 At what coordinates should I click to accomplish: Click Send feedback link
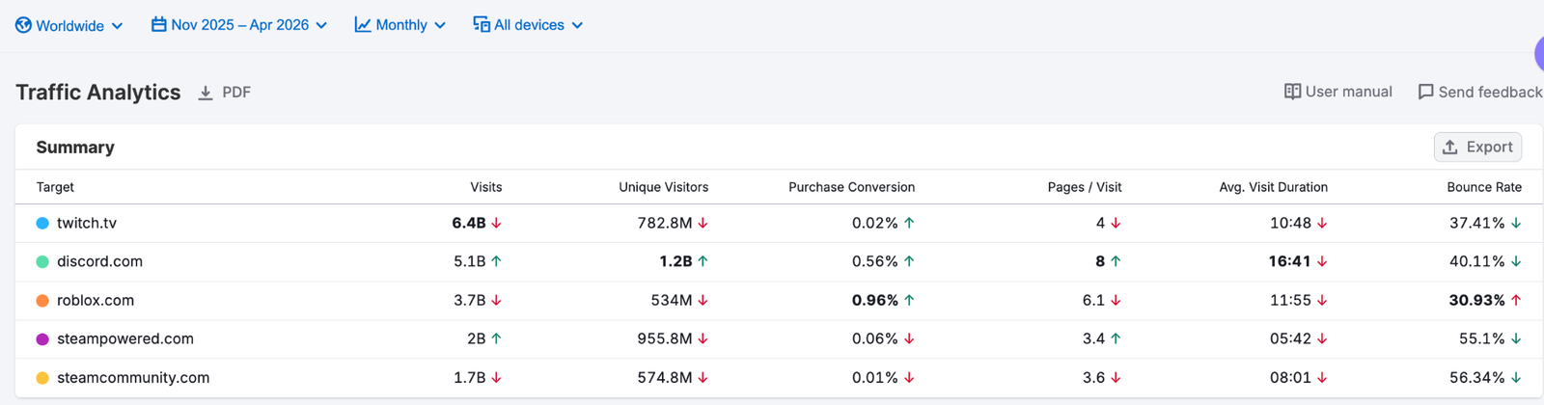pyautogui.click(x=1479, y=92)
